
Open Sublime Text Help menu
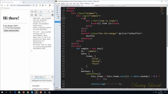click(92, 3)
